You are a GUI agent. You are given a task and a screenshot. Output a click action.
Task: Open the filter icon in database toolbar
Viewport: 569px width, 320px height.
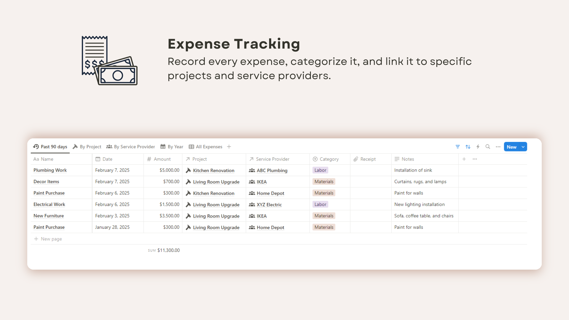point(458,147)
